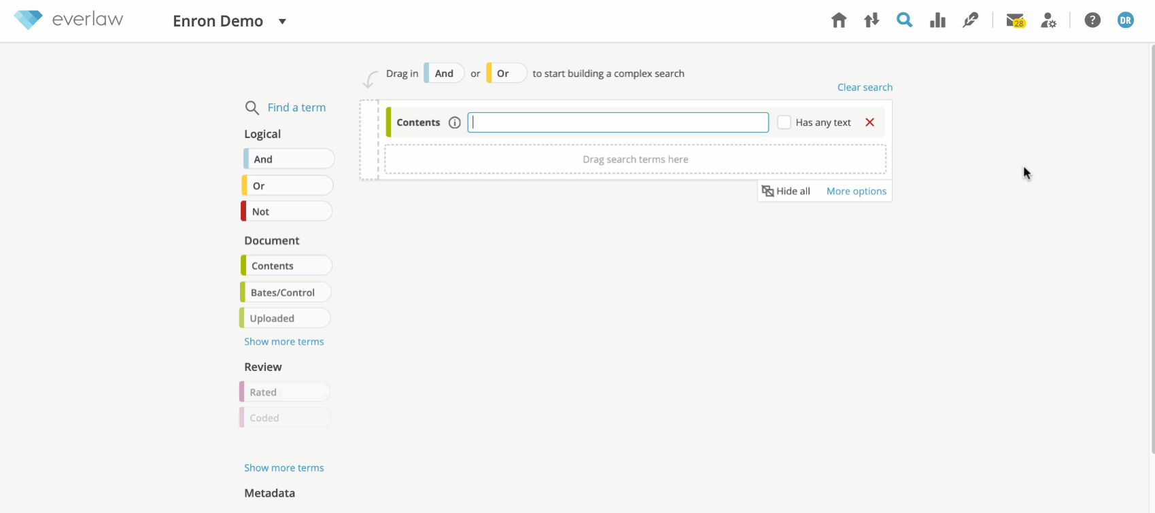Viewport: 1155px width, 513px height.
Task: Click the Contents info icon
Action: pos(455,122)
